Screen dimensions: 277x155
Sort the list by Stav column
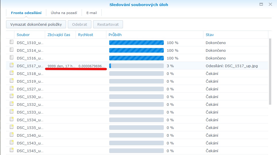pyautogui.click(x=210, y=35)
